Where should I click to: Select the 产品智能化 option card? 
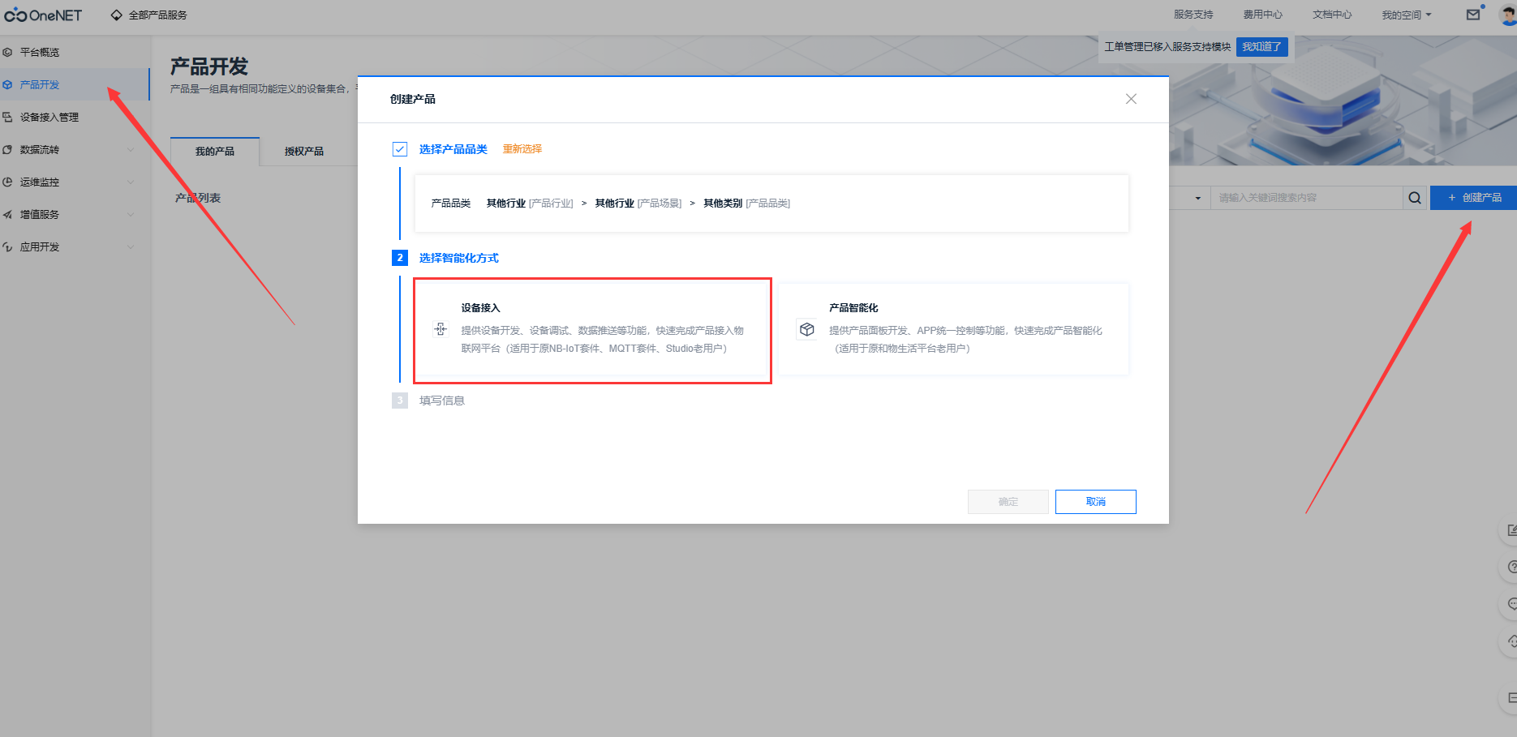tap(953, 329)
